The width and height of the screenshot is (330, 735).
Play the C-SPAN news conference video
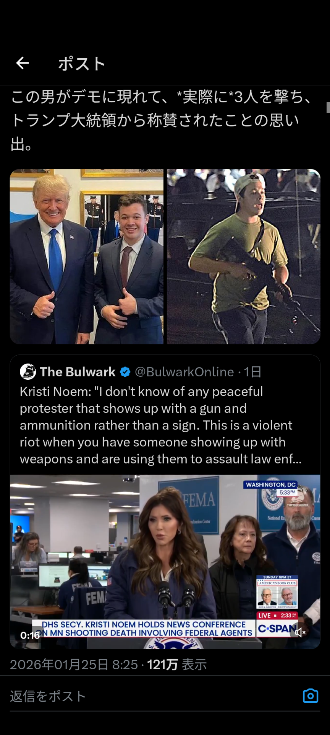coord(165,562)
